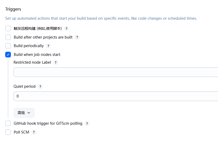Viewport: 218px width, 141px height.
Task: Enable the Build periodically checkbox
Action: point(8,46)
